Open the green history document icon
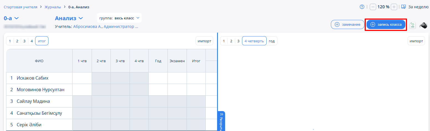430x131 pixels. click(x=413, y=25)
